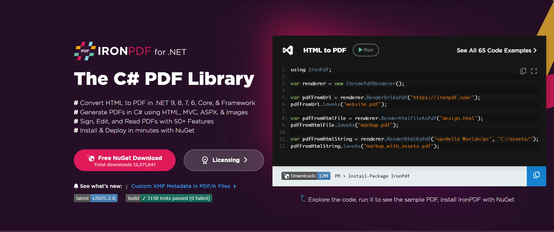The width and height of the screenshot is (554, 232).
Task: Click the Visual Studio icon in code panel
Action: coord(288,50)
